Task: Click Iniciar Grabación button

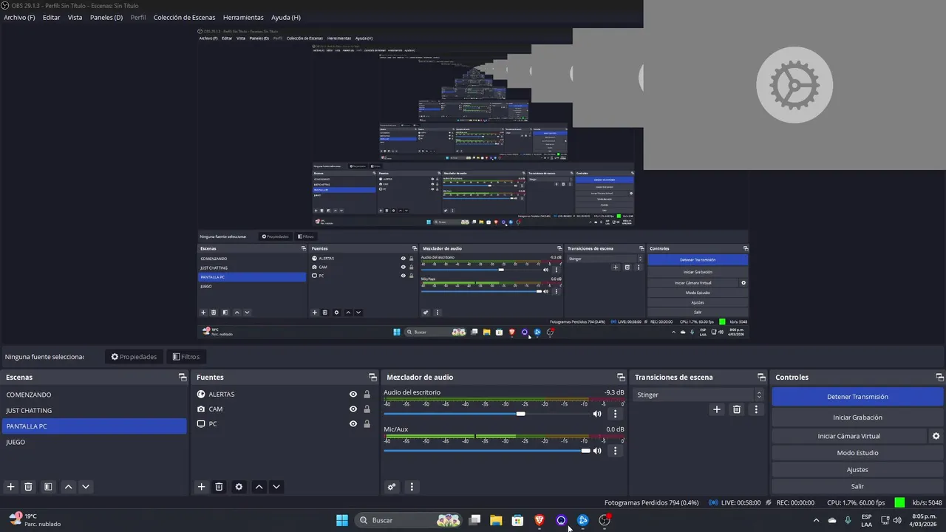Action: coord(857,417)
